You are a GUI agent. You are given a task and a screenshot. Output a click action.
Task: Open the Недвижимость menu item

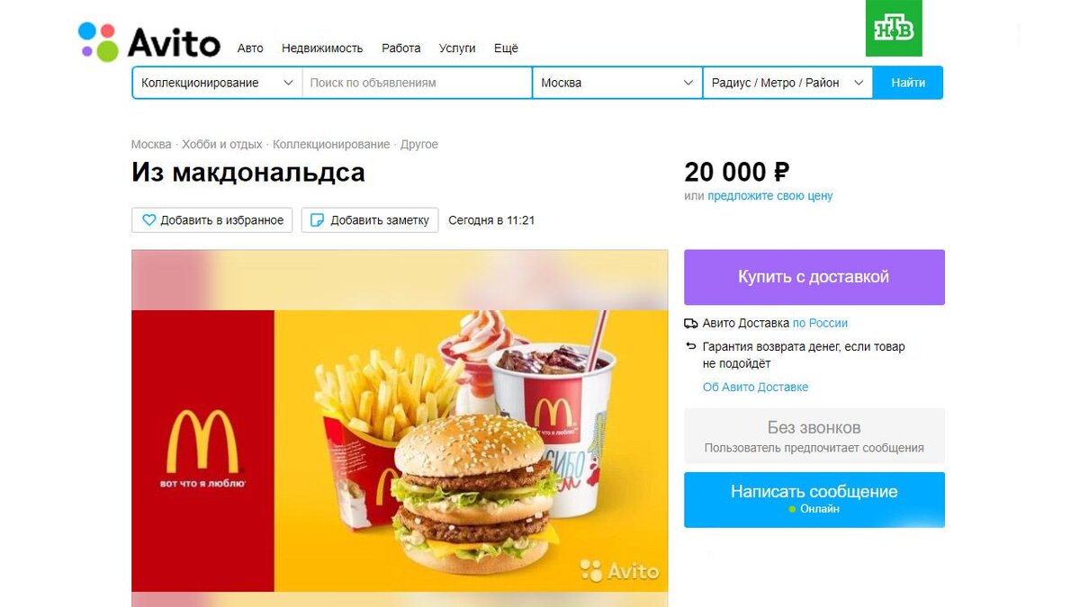tap(322, 49)
